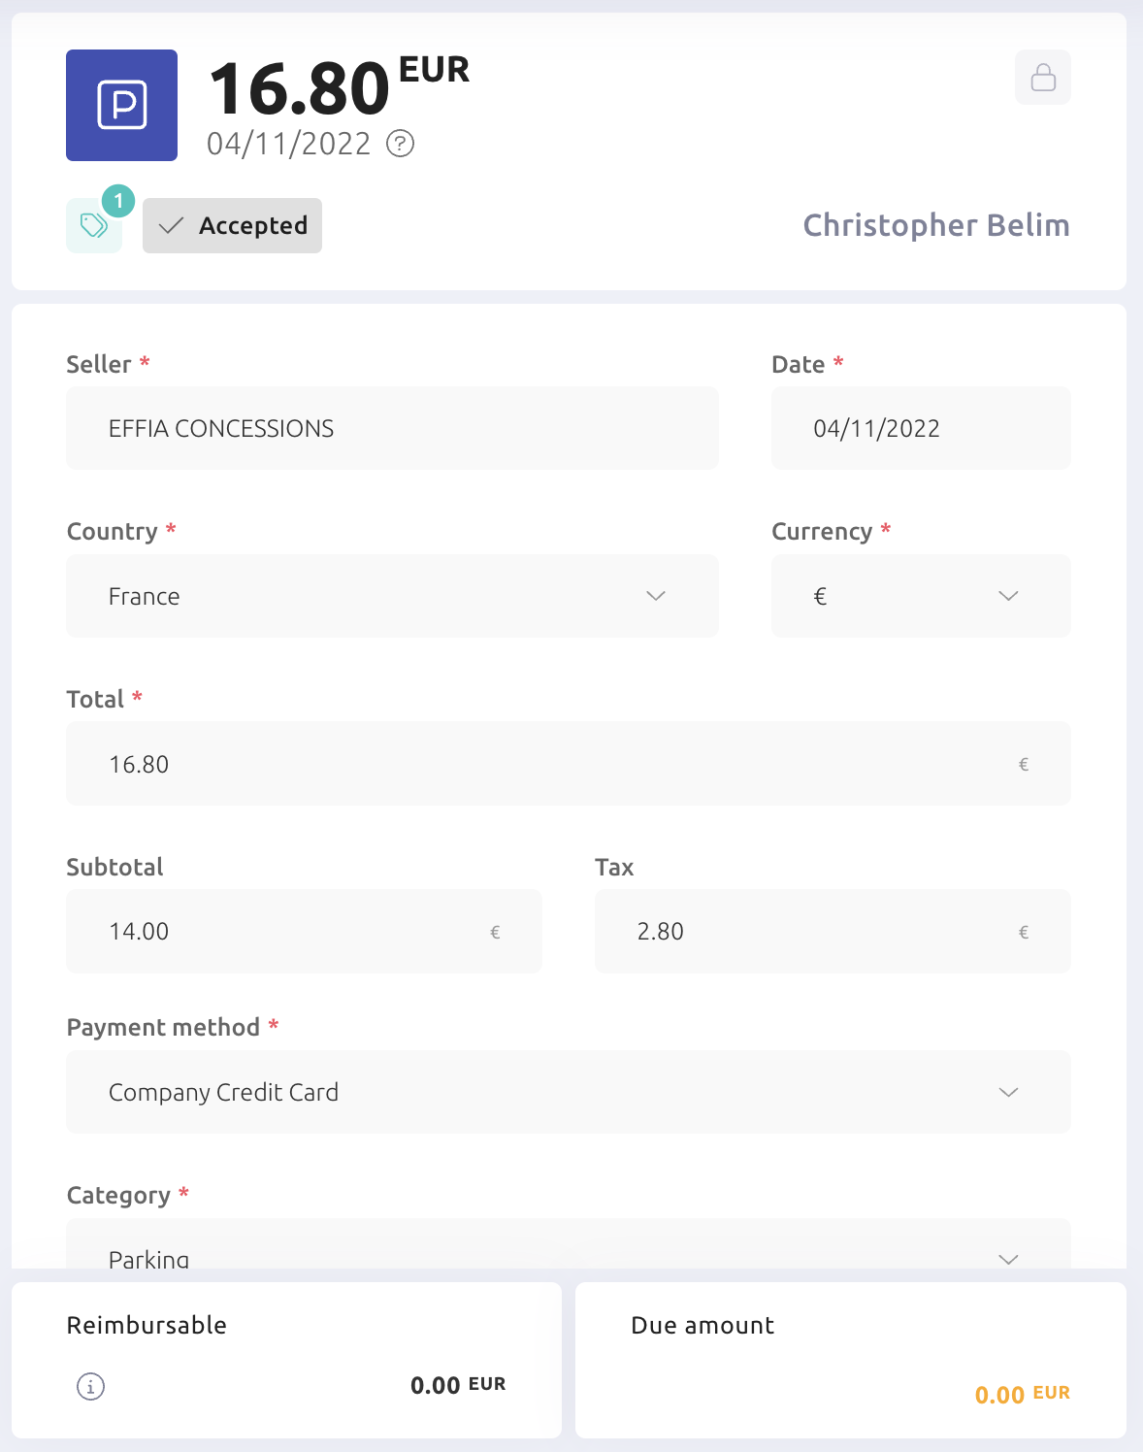
Task: Click the euro symbol in Subtotal field
Action: [x=495, y=933]
